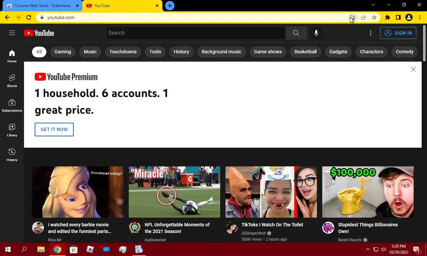Click the search magnifier button
427x256 pixels.
pos(296,33)
